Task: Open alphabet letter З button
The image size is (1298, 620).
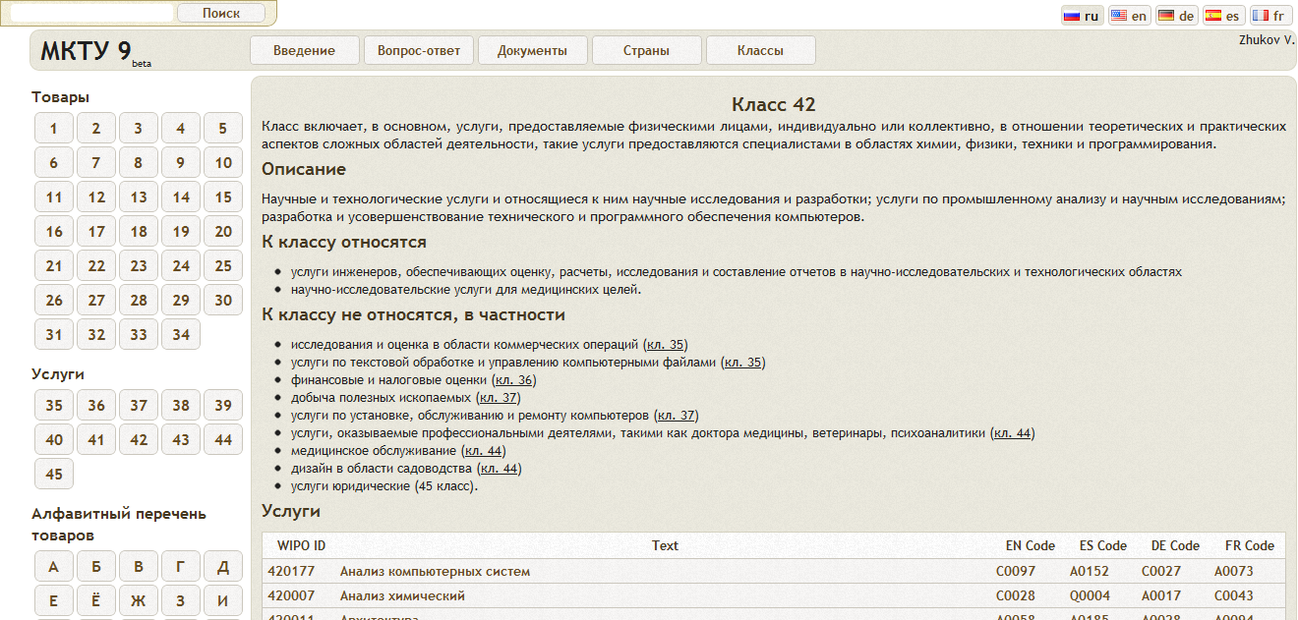Action: click(x=181, y=600)
